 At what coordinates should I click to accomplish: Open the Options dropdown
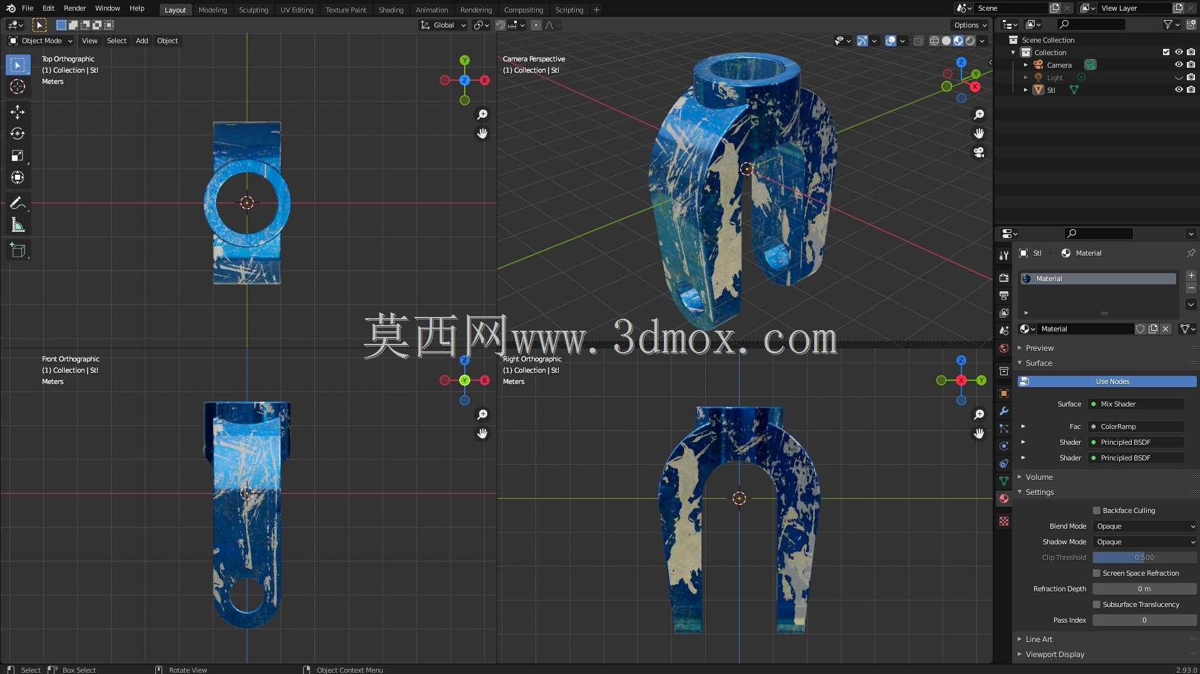coord(970,25)
